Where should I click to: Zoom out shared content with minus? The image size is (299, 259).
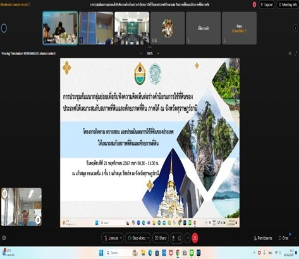pyautogui.click(x=141, y=53)
